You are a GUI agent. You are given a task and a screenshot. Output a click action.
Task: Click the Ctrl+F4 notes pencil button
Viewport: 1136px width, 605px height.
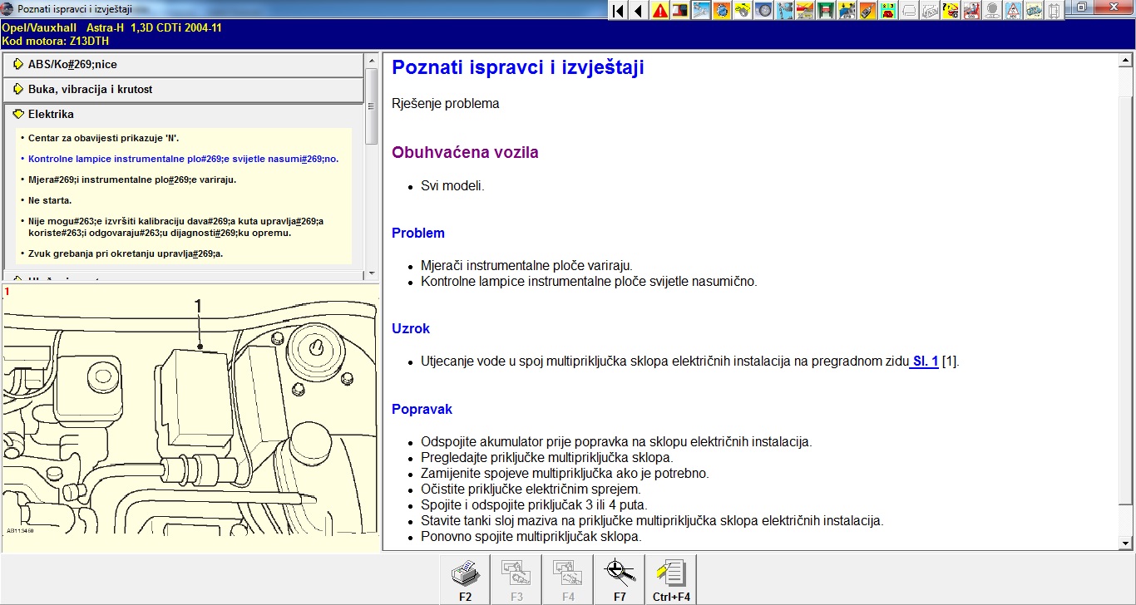pyautogui.click(x=671, y=579)
